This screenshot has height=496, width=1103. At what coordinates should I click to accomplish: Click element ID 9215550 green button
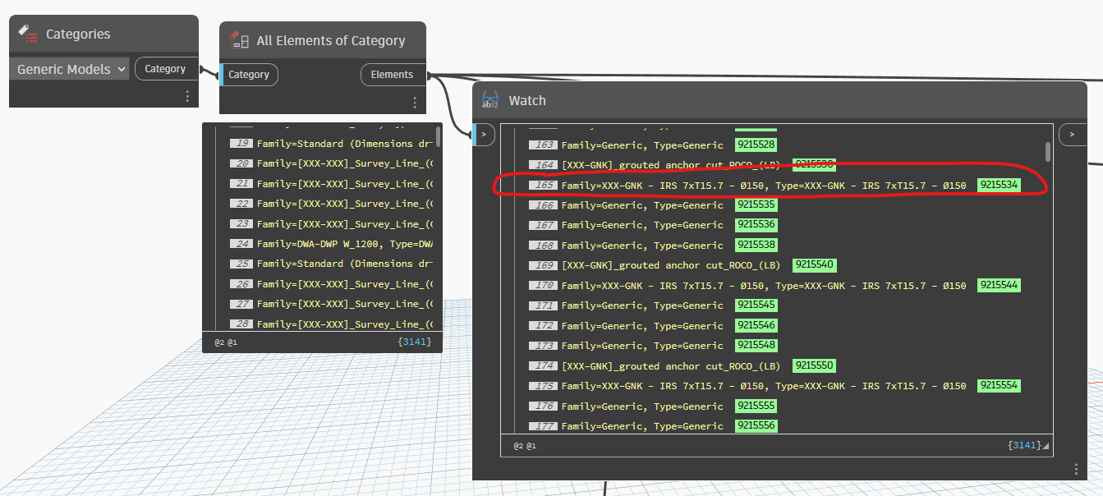coord(814,365)
